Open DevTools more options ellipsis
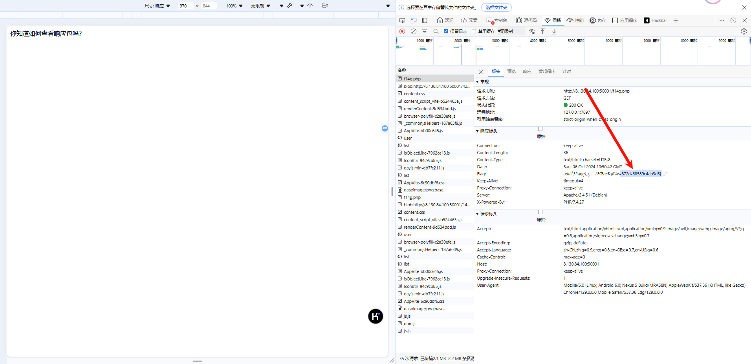 tap(722, 20)
